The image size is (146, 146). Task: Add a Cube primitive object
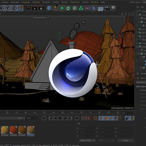[x=49, y=8]
